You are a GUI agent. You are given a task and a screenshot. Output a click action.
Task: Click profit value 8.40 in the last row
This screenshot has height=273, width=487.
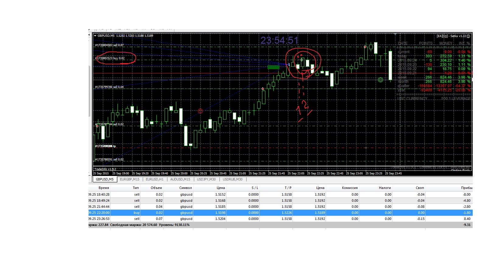(467, 219)
